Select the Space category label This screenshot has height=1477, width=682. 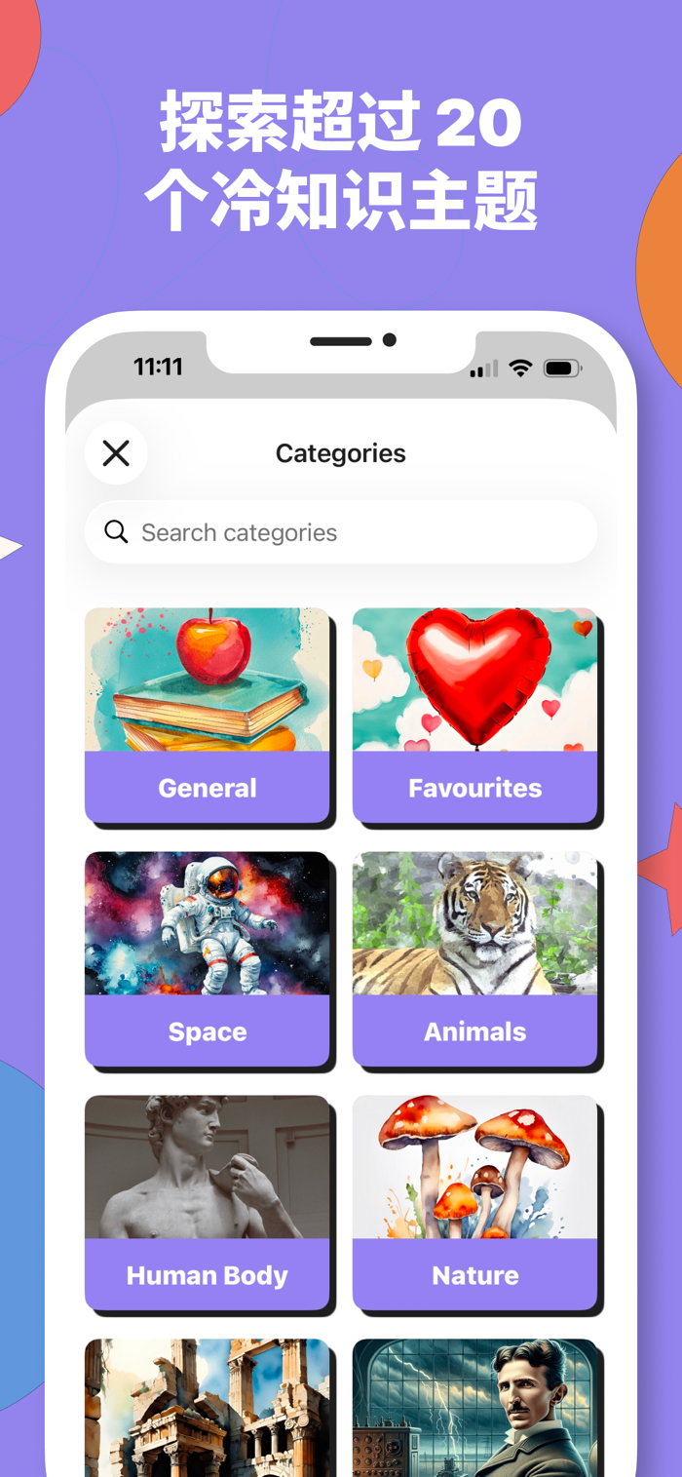208,1031
